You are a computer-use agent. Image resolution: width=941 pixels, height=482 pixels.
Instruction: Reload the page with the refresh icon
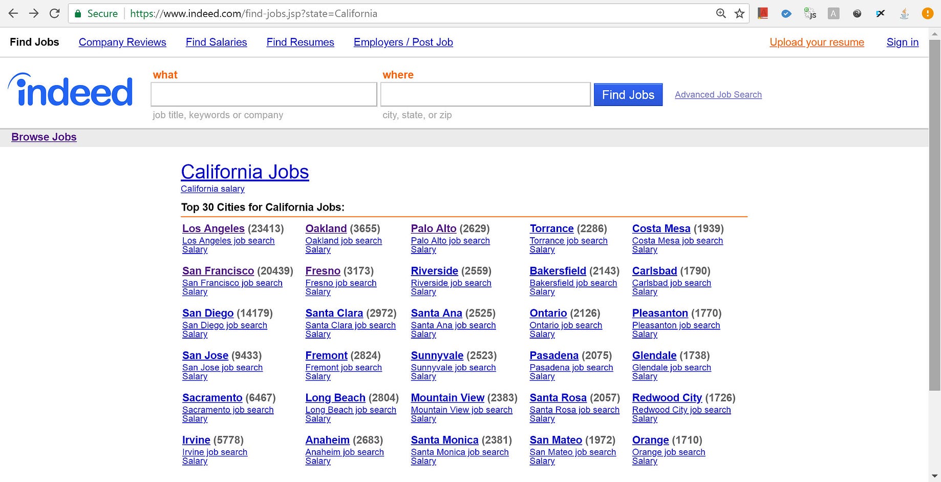click(x=54, y=13)
